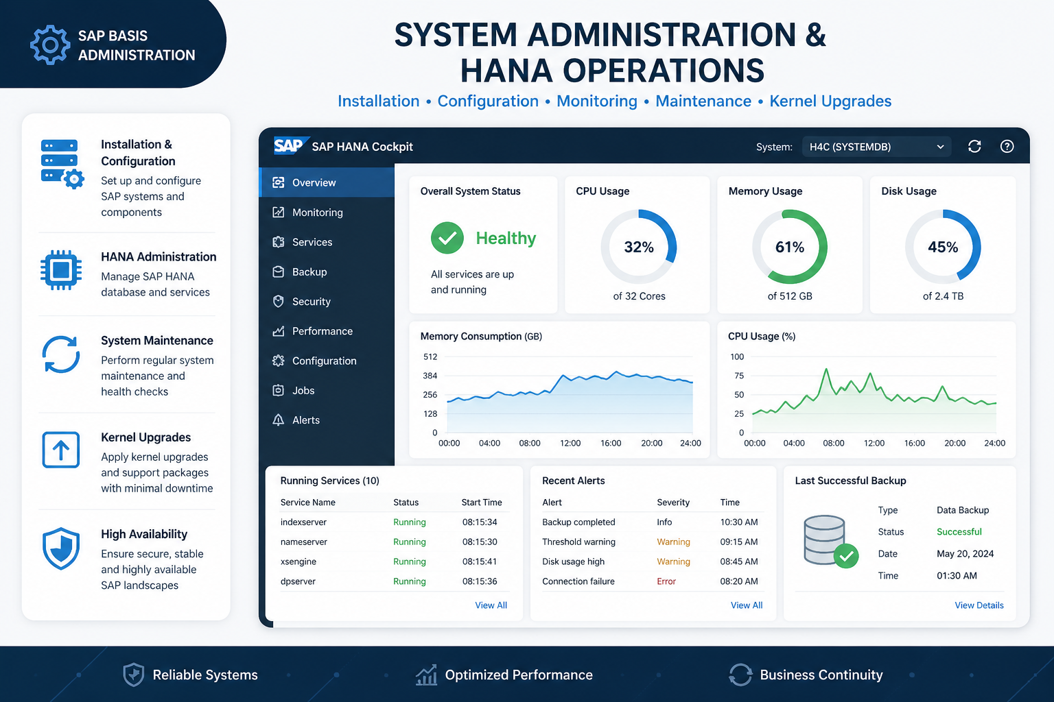Open the System H4C (SYSTEMDB) dropdown

coord(876,147)
